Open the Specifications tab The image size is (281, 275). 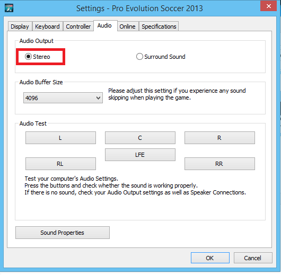[159, 26]
